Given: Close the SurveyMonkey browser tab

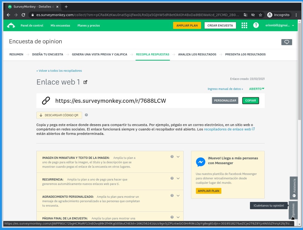Looking at the screenshot, I should pos(57,7).
